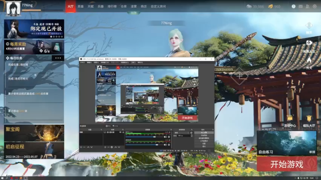Image resolution: width=321 pixels, height=180 pixels.
Task: Click the Windows Start button
Action: coord(2,178)
